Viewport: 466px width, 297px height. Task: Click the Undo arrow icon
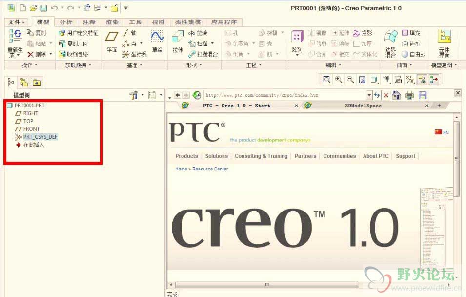tap(54, 8)
